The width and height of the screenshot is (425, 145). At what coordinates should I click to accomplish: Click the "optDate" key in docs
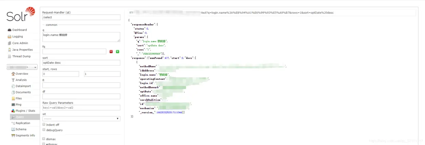[x=145, y=91]
